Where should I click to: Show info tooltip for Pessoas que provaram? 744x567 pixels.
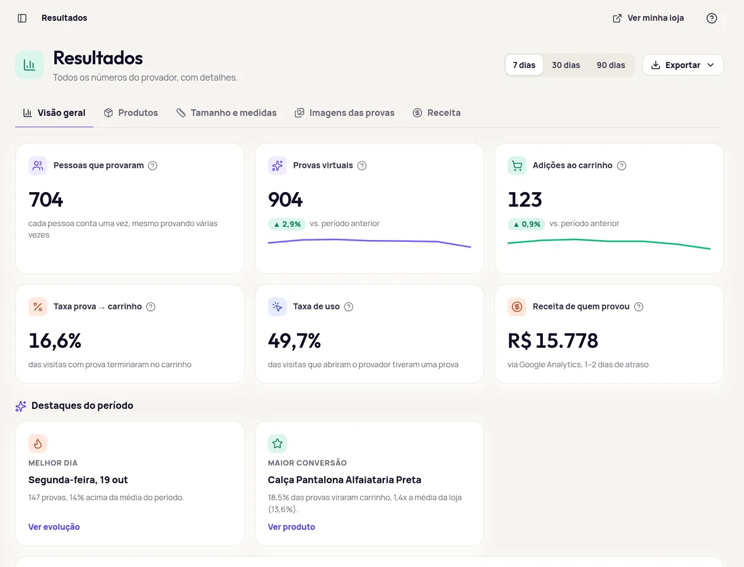point(153,166)
